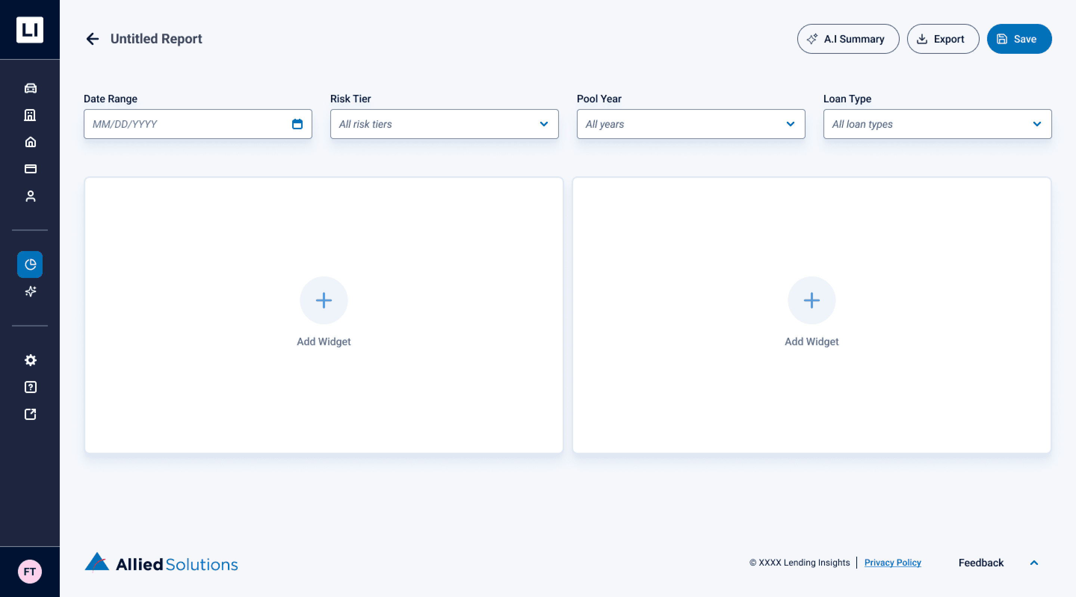1076x597 pixels.
Task: Open the Pool Year dropdown
Action: tap(690, 124)
